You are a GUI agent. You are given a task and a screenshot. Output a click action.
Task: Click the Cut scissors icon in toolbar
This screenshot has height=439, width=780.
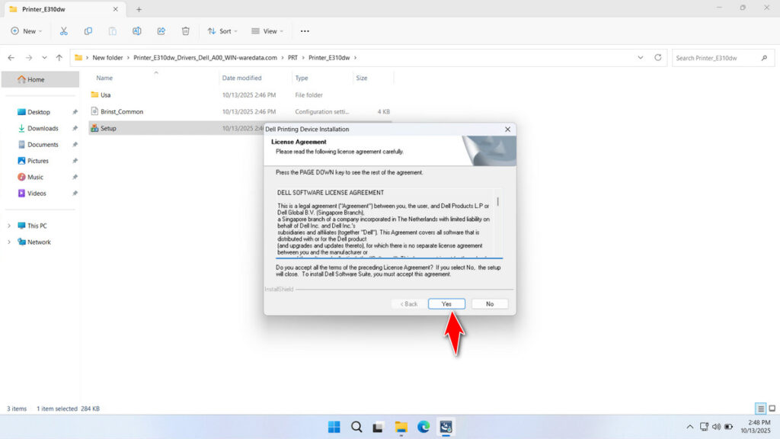click(x=64, y=31)
